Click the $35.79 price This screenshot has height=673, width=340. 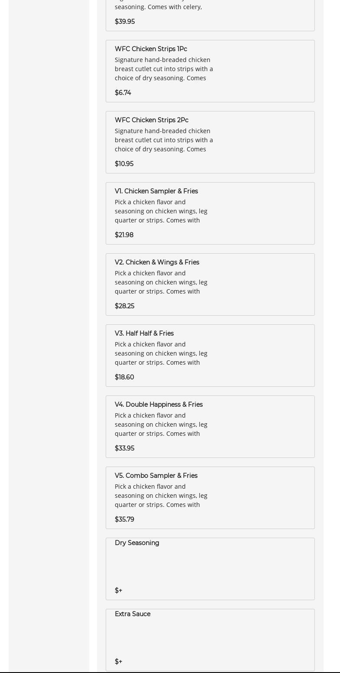(x=124, y=519)
